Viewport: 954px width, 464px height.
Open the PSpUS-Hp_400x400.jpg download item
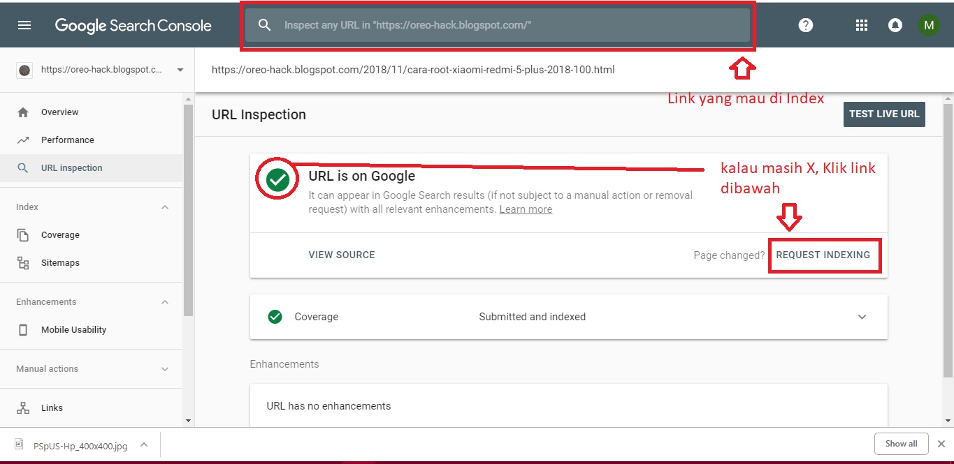point(80,444)
